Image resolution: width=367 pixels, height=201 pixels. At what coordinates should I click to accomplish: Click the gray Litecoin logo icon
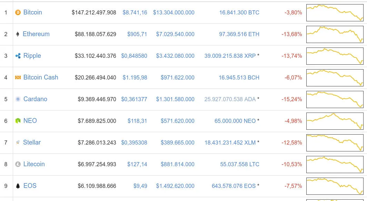pos(18,164)
